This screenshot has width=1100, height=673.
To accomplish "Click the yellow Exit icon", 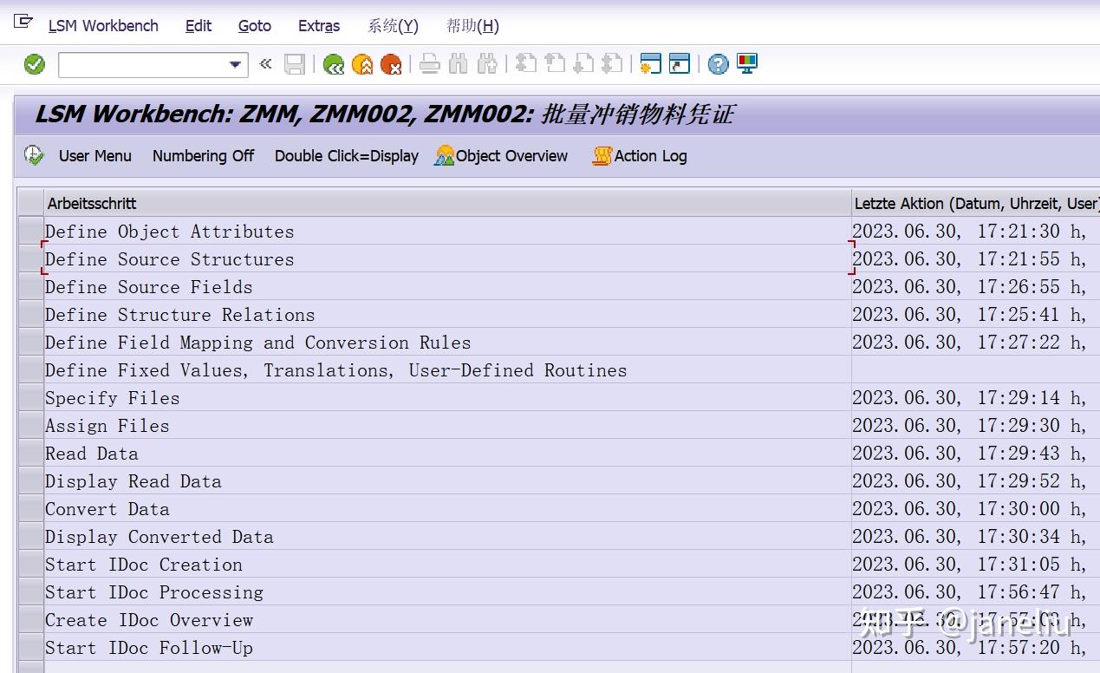I will [x=362, y=64].
